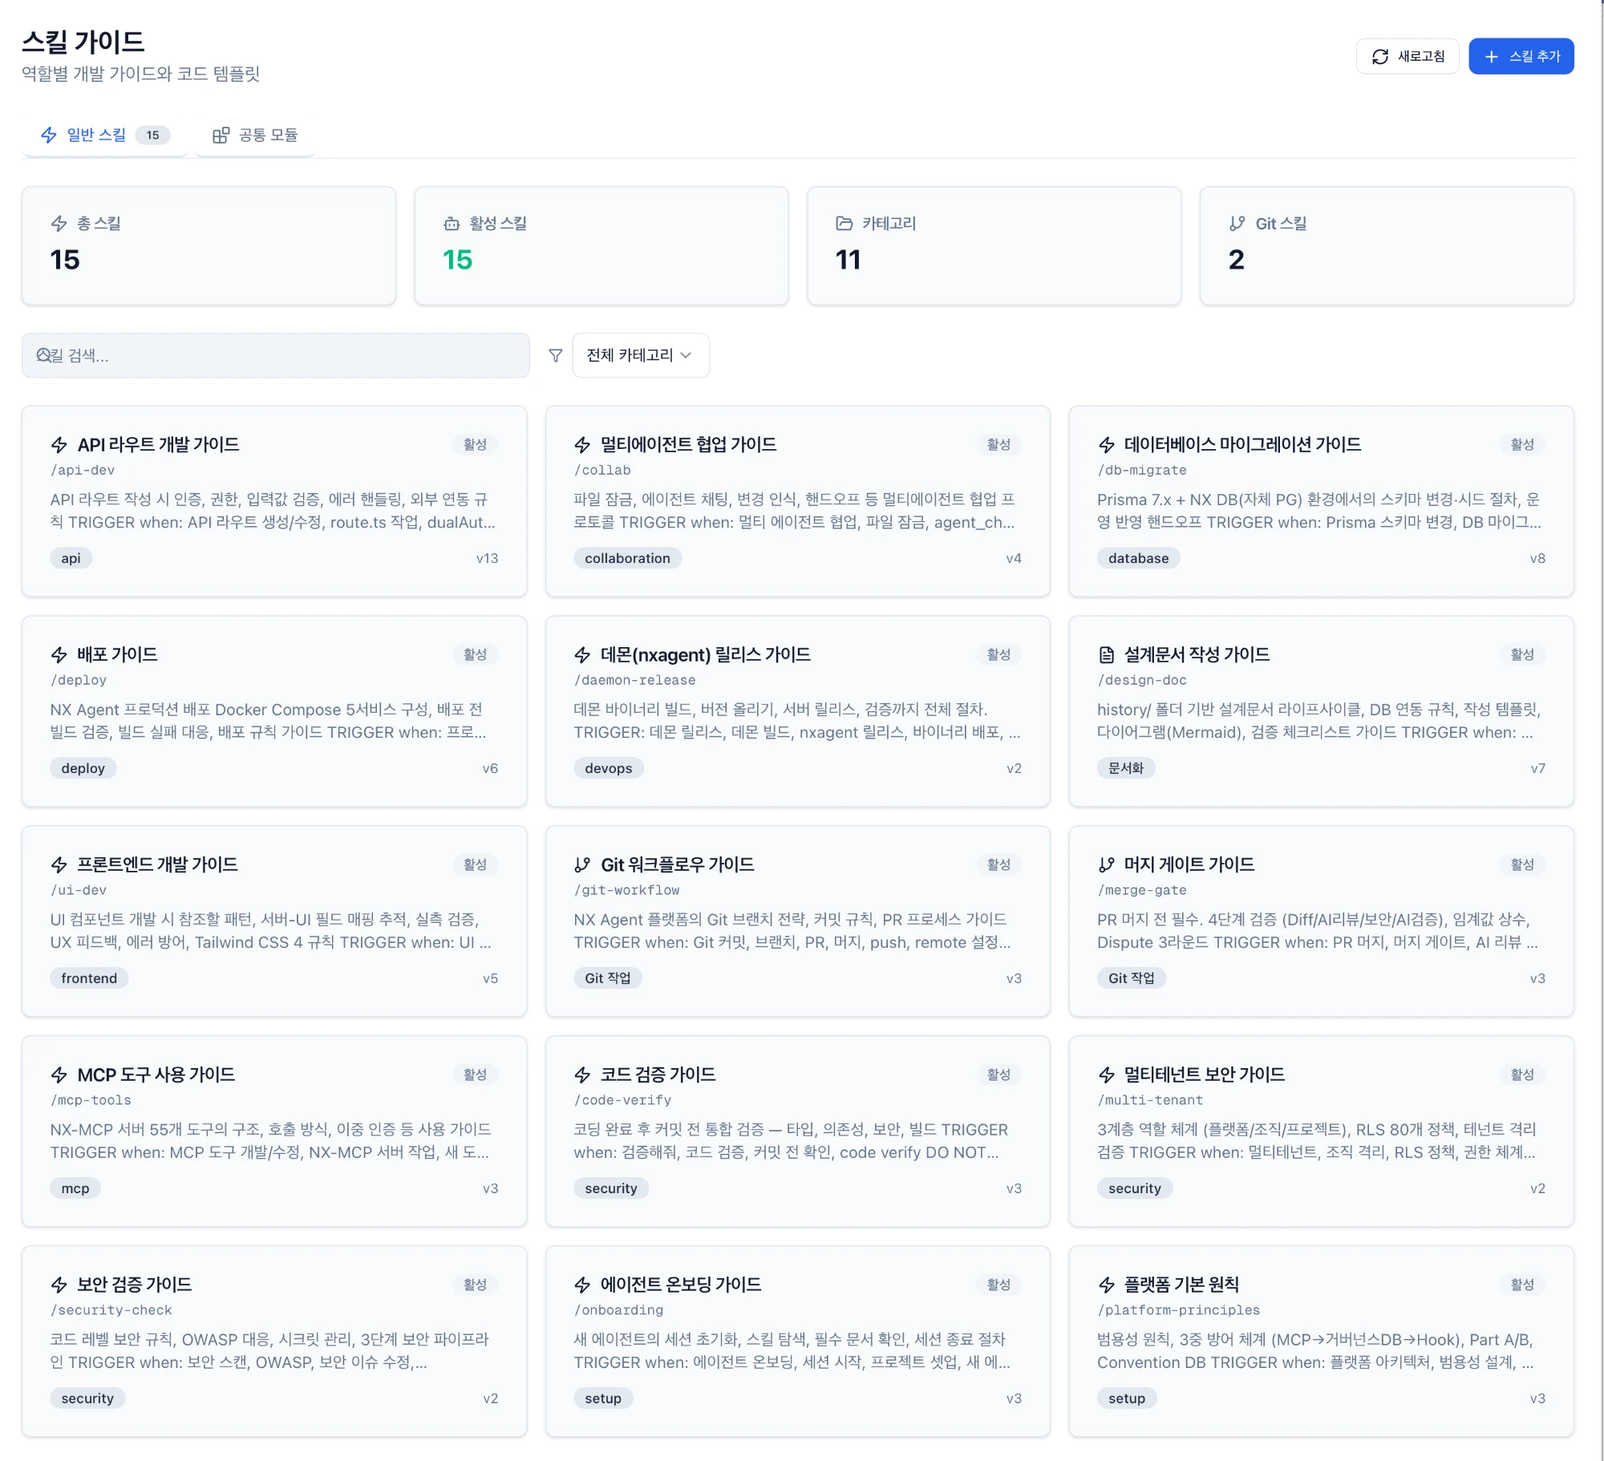Click the /onboarding path text
Image resolution: width=1604 pixels, height=1461 pixels.
pos(618,1310)
